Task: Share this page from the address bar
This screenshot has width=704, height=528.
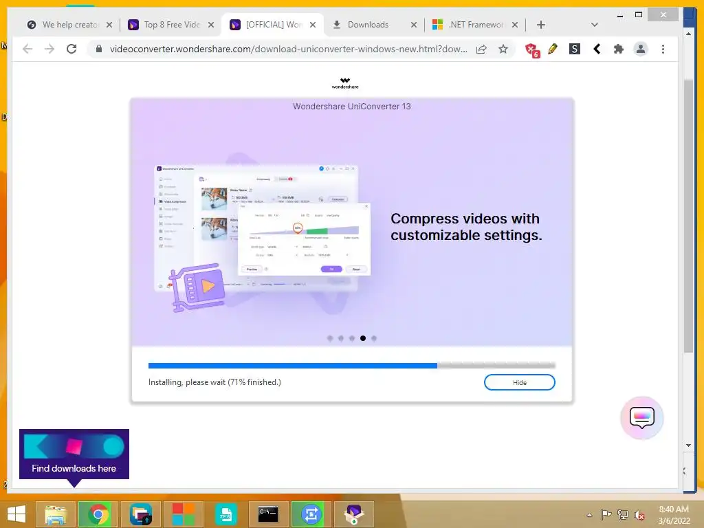Action: (x=481, y=49)
